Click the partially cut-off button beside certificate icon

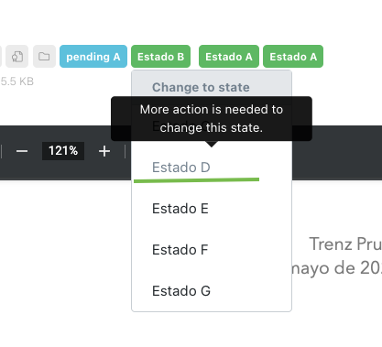tap(1, 57)
